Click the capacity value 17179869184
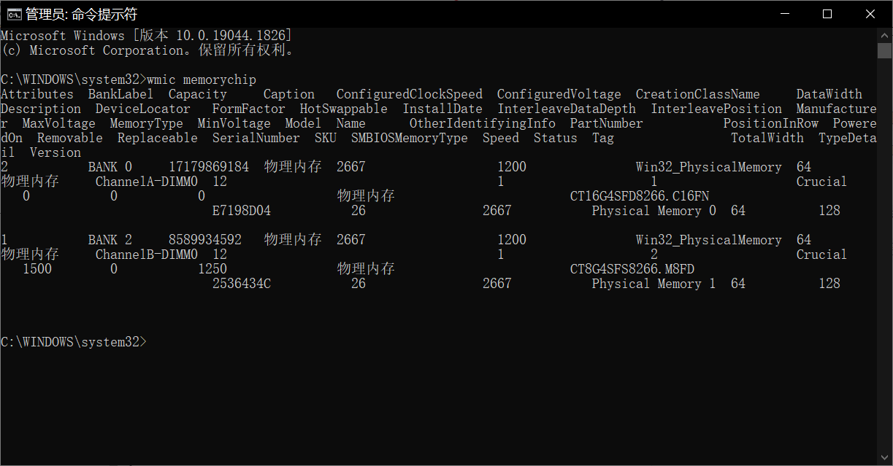Image resolution: width=893 pixels, height=466 pixels. point(208,167)
